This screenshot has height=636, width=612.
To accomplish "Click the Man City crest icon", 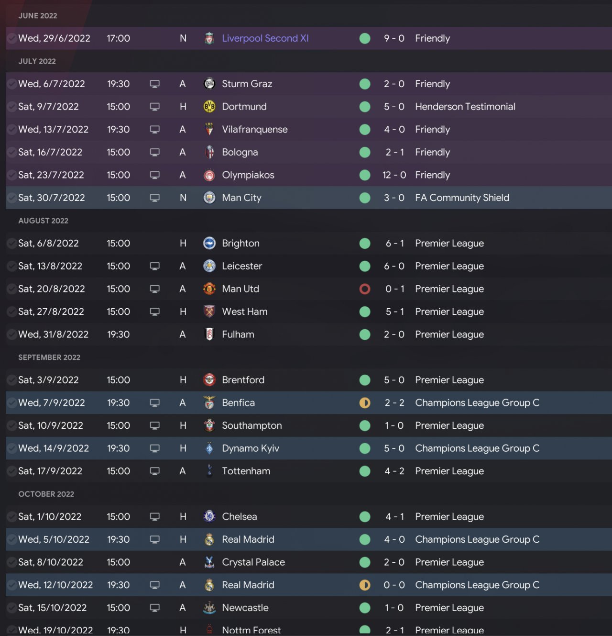I will [209, 198].
